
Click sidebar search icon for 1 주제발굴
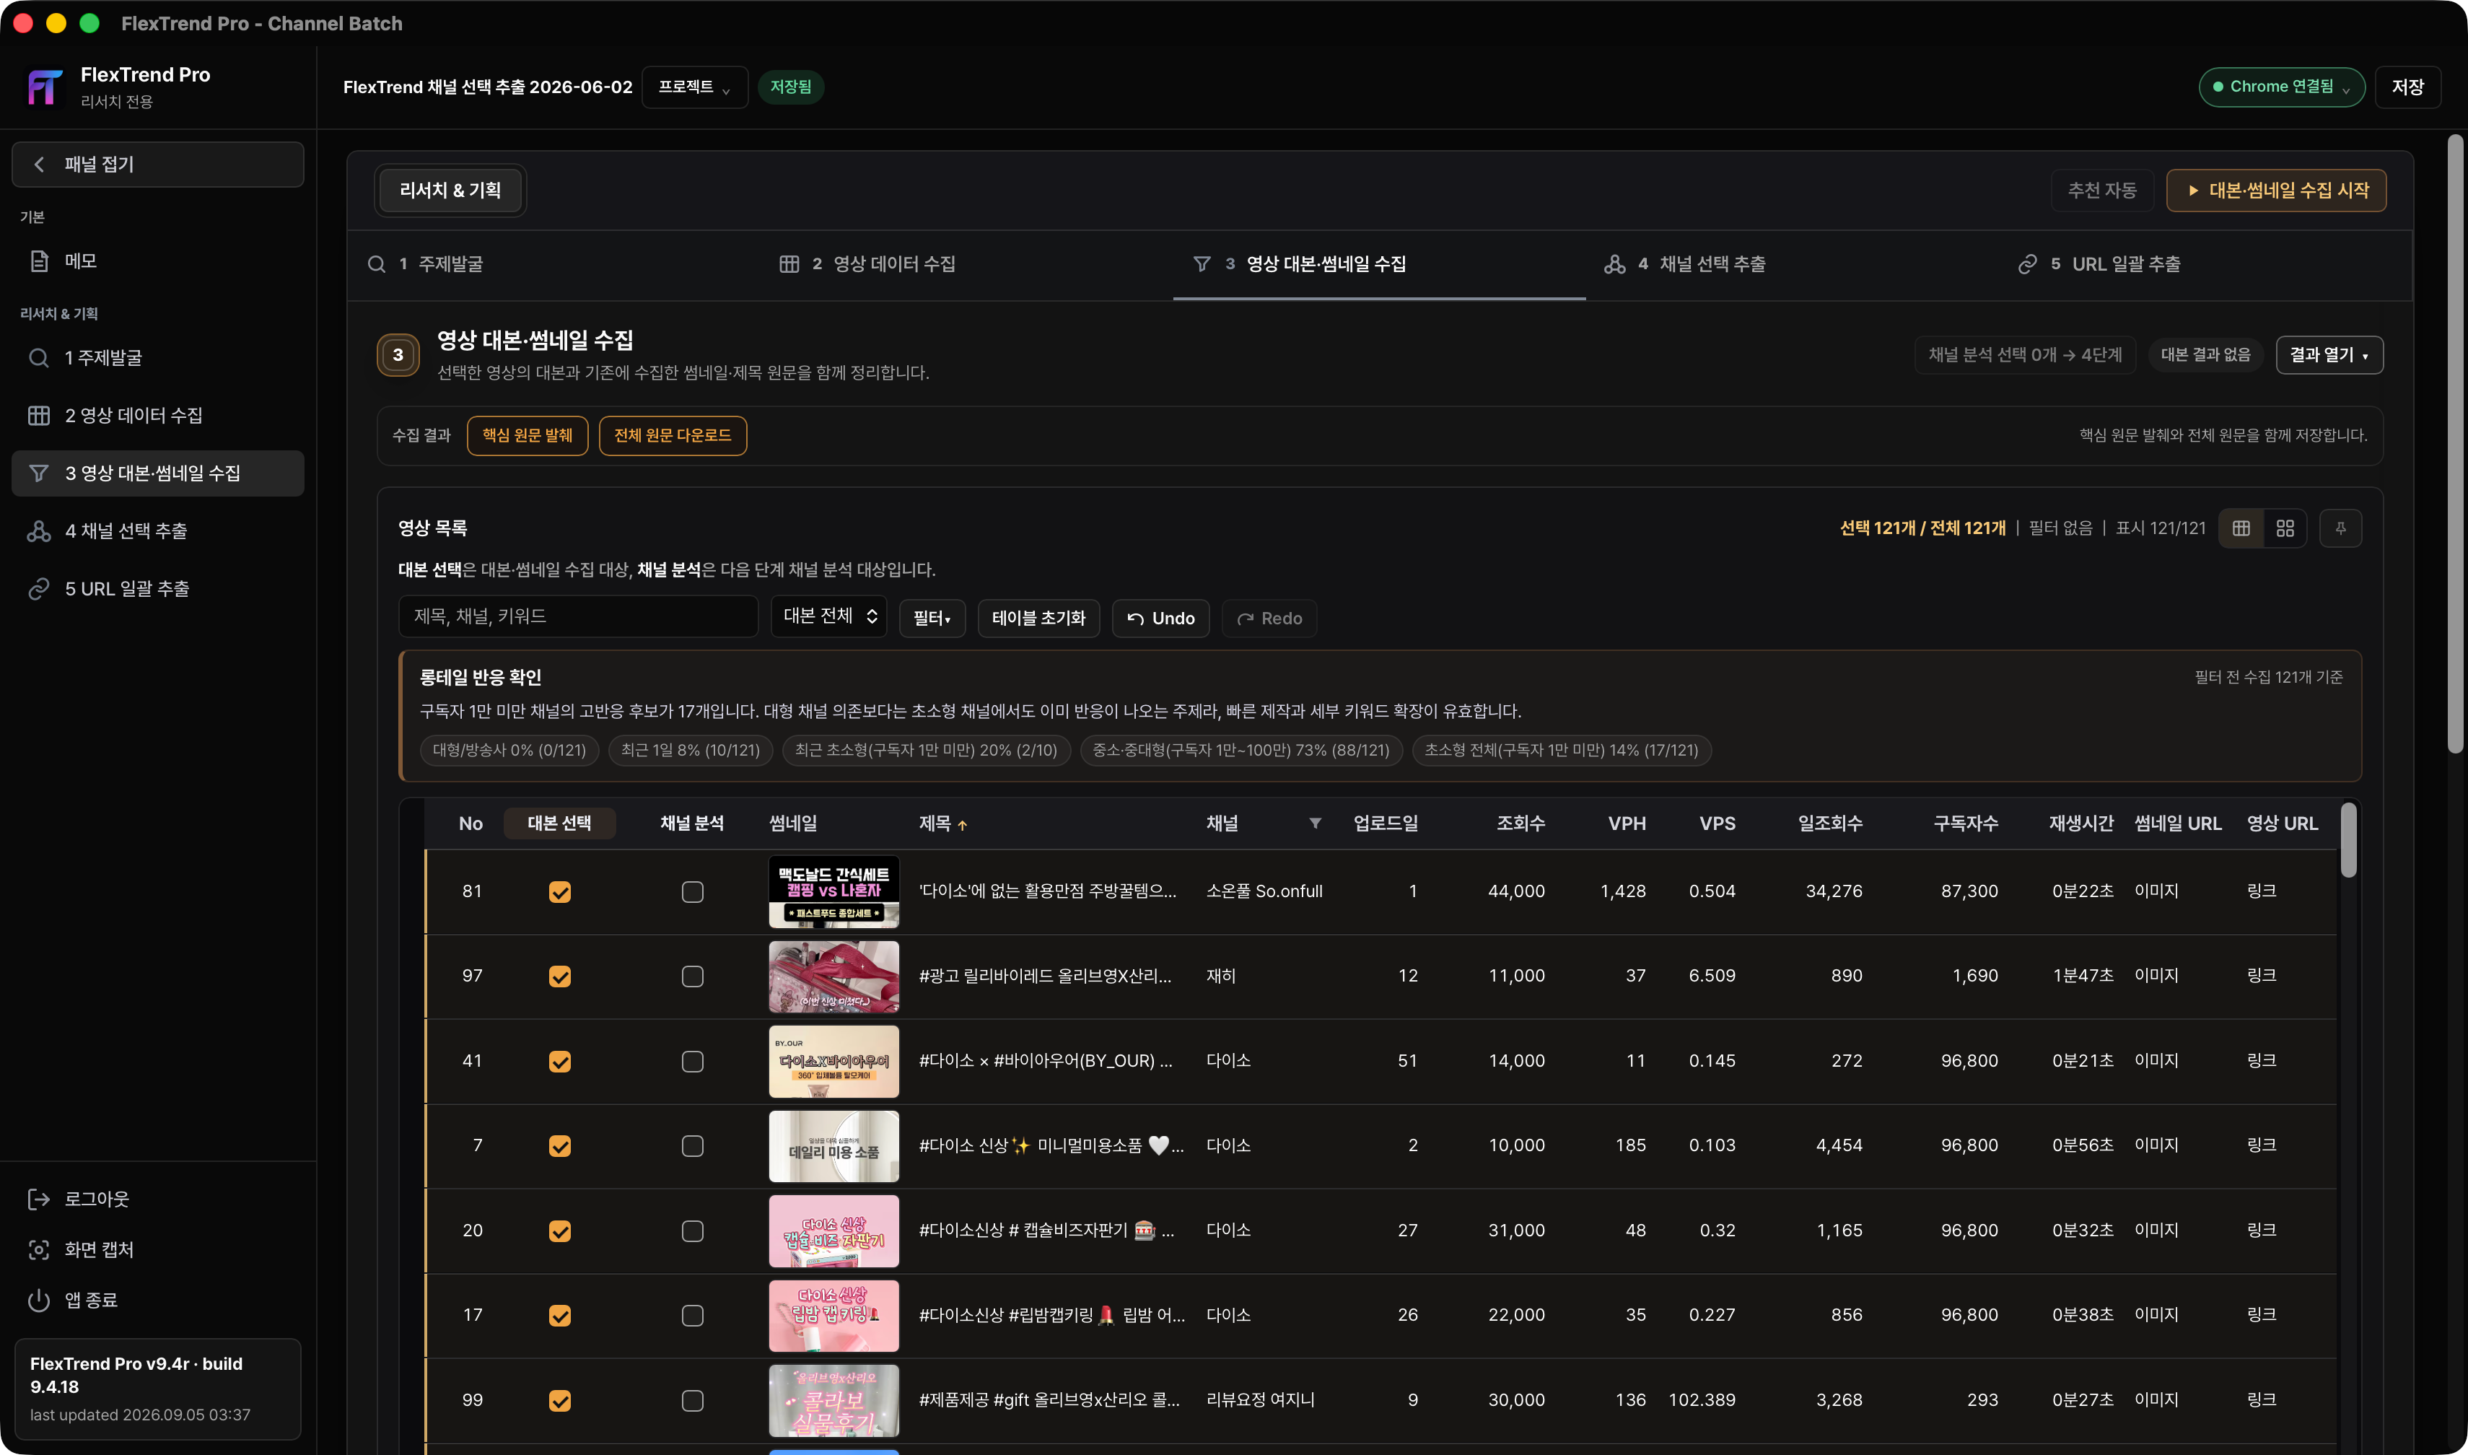pos(39,358)
